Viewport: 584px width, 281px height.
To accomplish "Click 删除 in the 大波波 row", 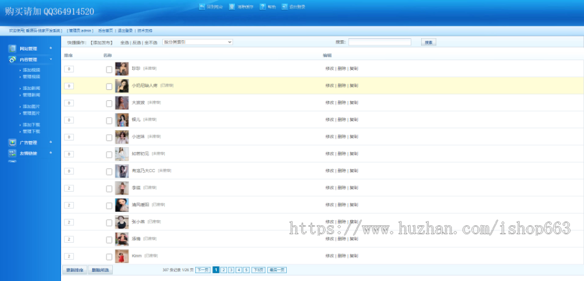I will click(x=341, y=102).
